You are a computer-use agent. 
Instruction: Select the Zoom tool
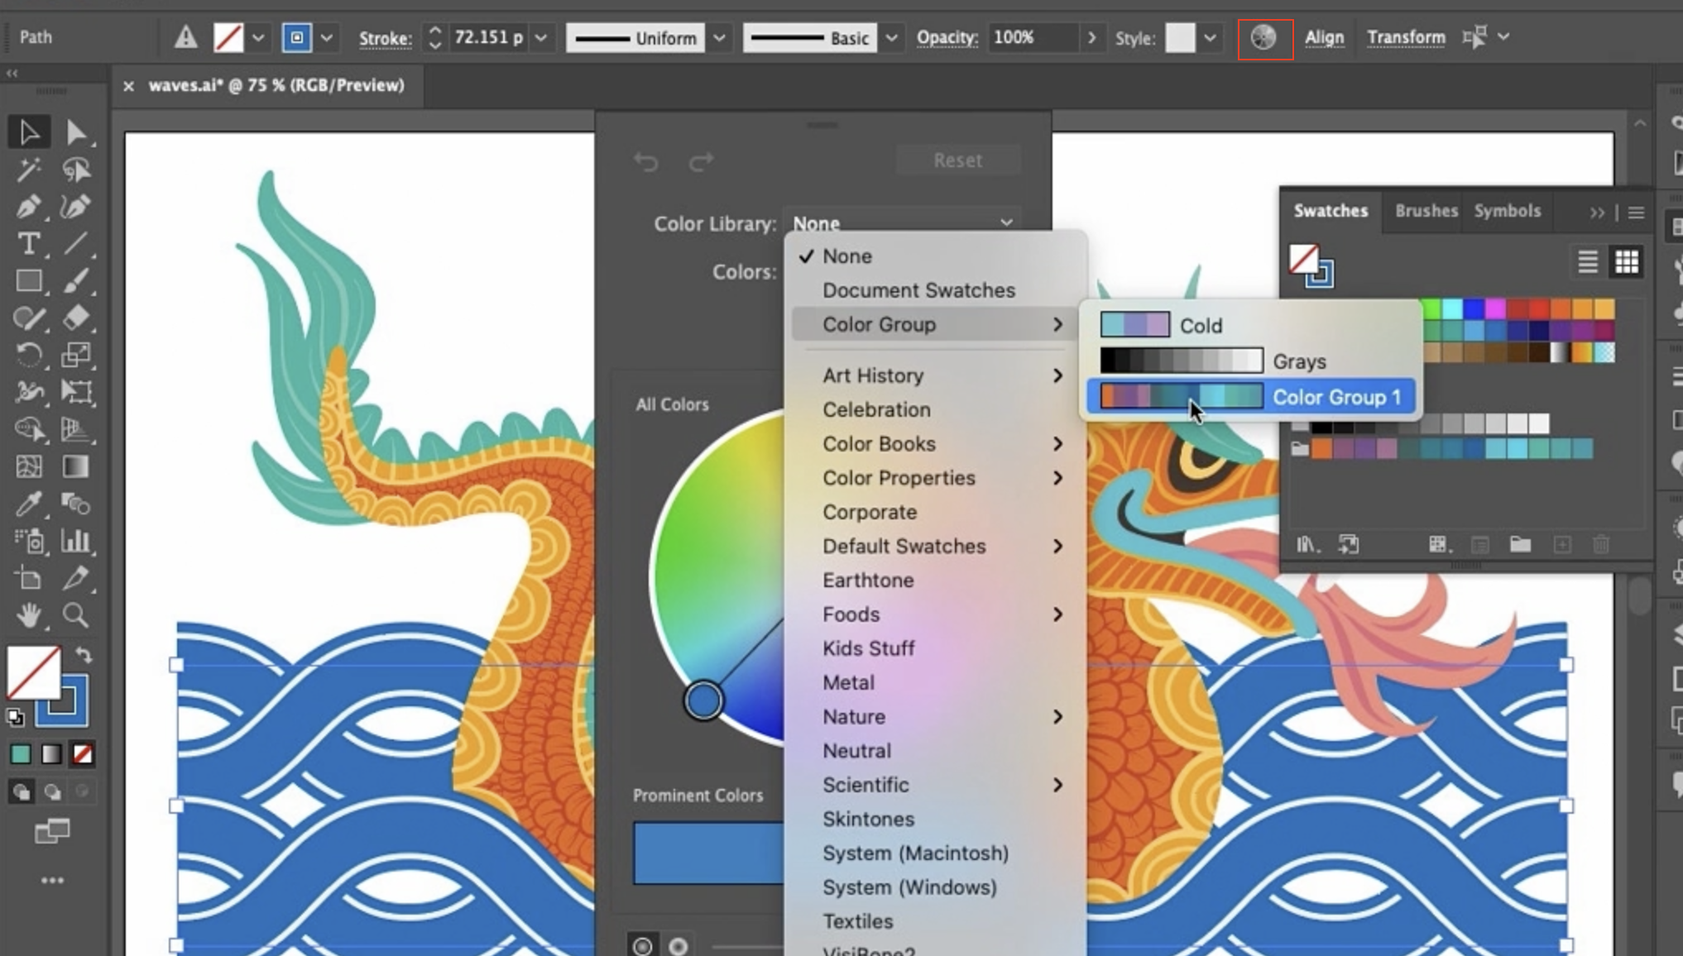tap(75, 615)
